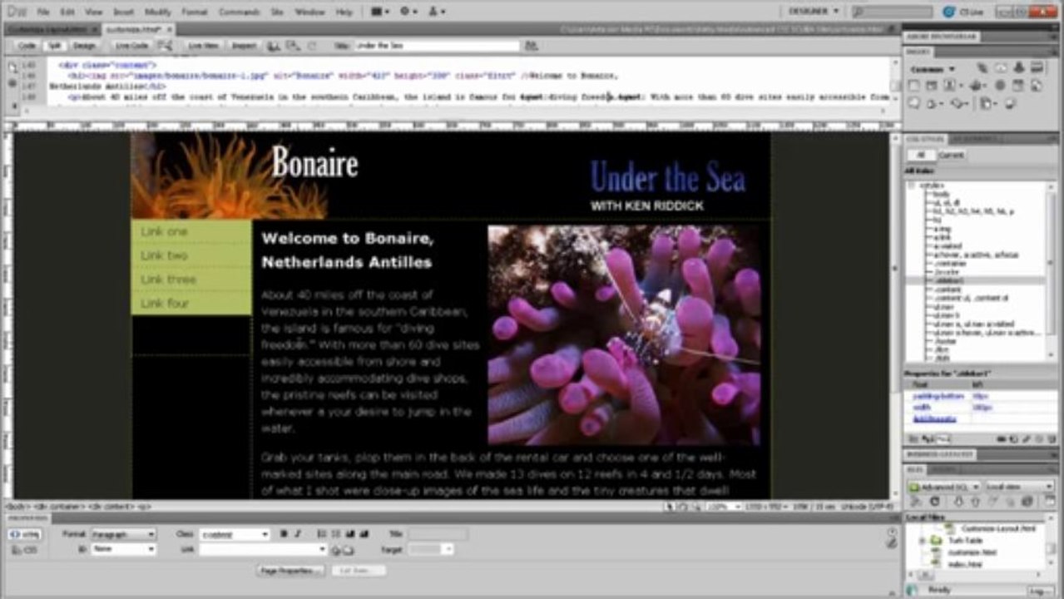
Task: Open the Site dropdown in the application bar
Action: tap(437, 12)
